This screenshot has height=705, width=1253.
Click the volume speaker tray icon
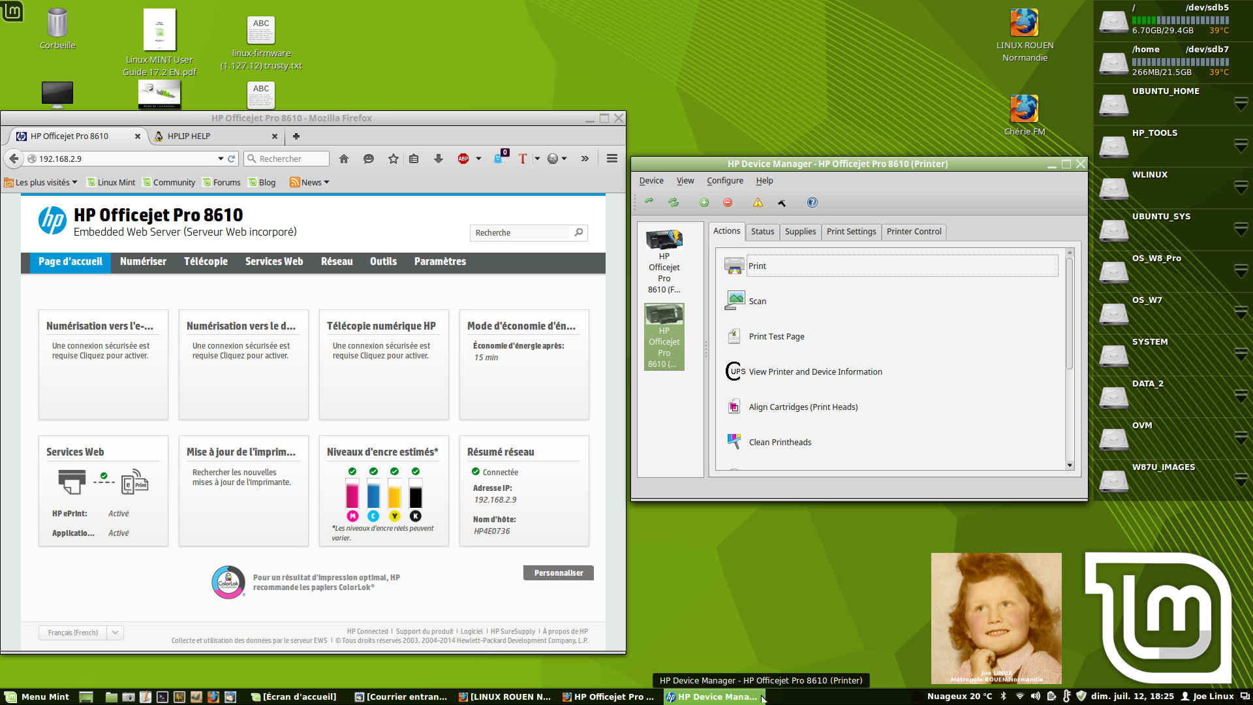[1036, 696]
